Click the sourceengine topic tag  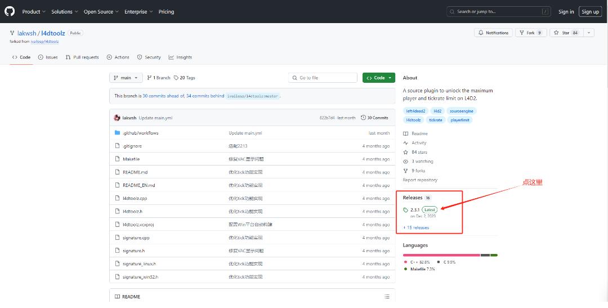[x=462, y=111]
